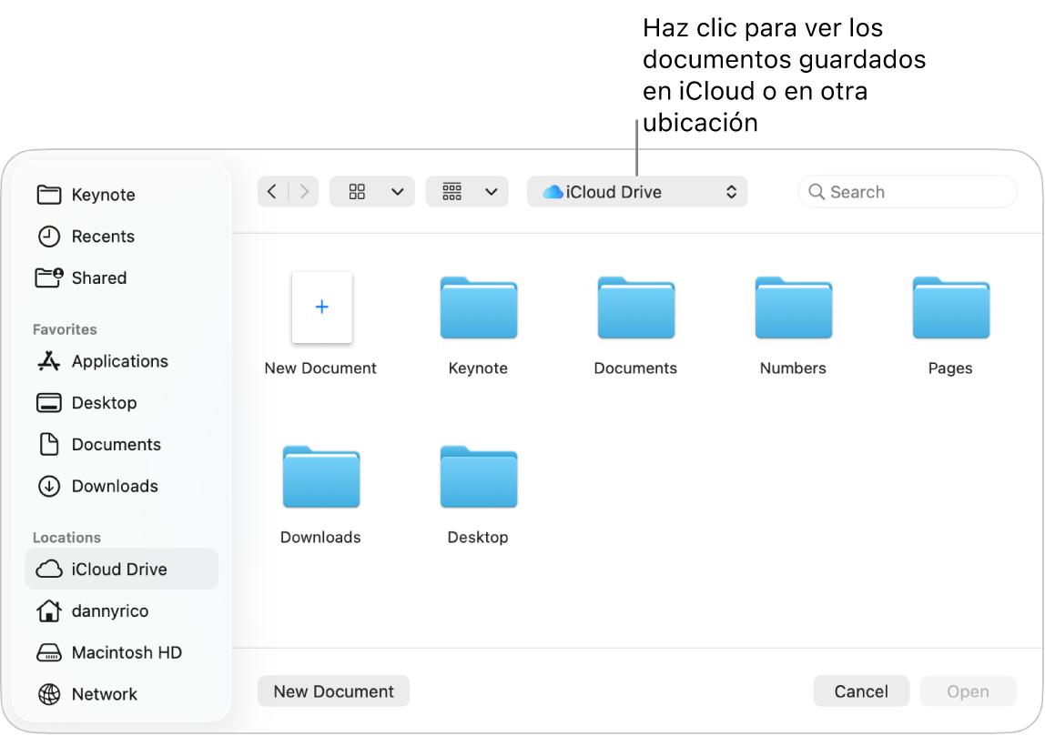
Task: Open the Documents folder in the file grid
Action: 634,308
